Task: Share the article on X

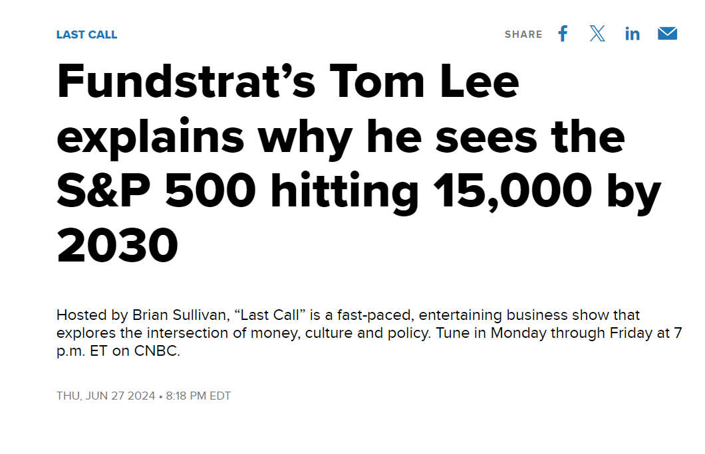Action: (597, 34)
